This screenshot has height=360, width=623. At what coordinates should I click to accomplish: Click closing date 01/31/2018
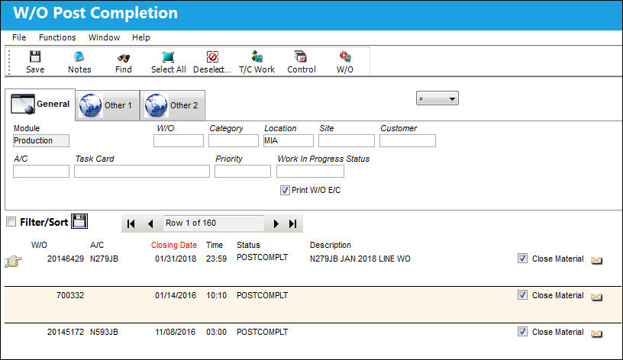176,259
